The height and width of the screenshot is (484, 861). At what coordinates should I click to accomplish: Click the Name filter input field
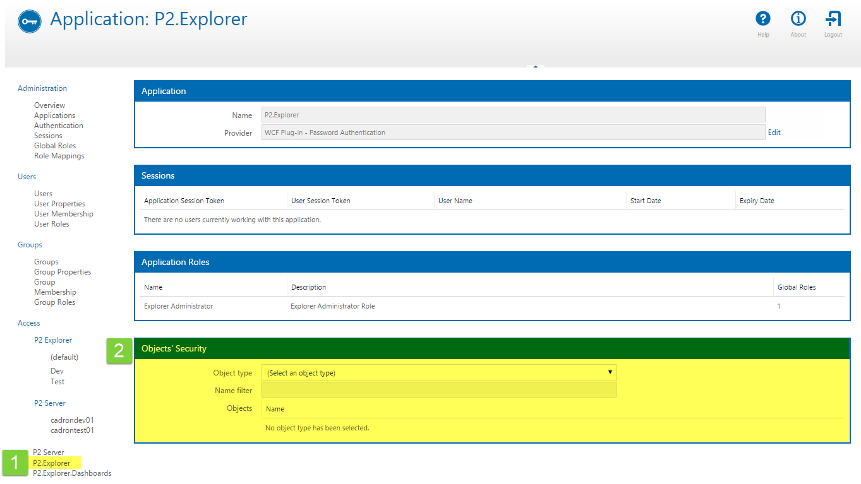coord(438,391)
